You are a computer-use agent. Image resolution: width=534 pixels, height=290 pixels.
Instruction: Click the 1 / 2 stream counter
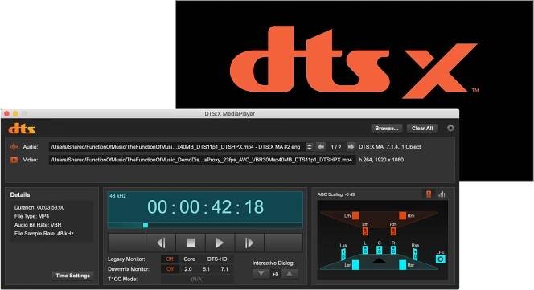point(336,147)
